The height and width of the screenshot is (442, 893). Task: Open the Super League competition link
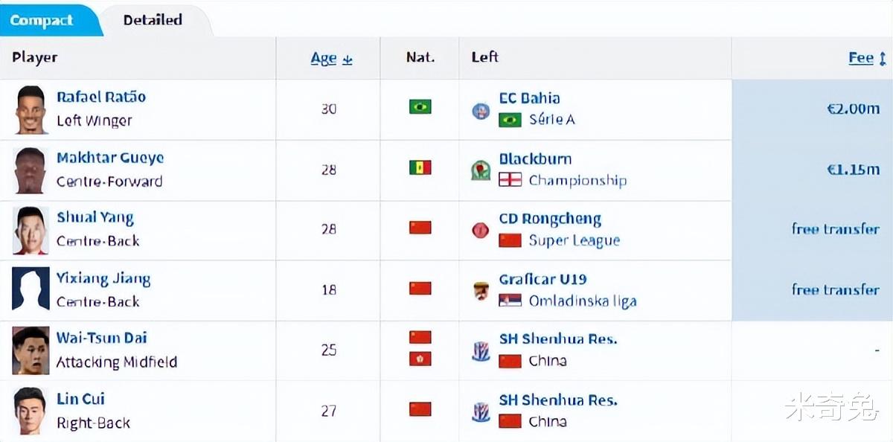pyautogui.click(x=574, y=240)
